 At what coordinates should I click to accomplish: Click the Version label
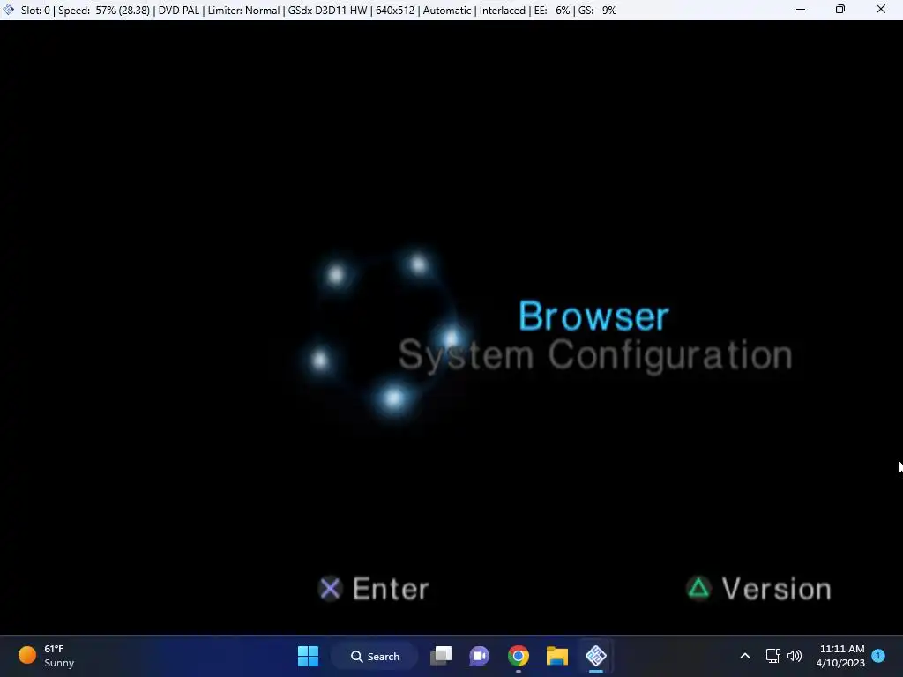(x=777, y=588)
